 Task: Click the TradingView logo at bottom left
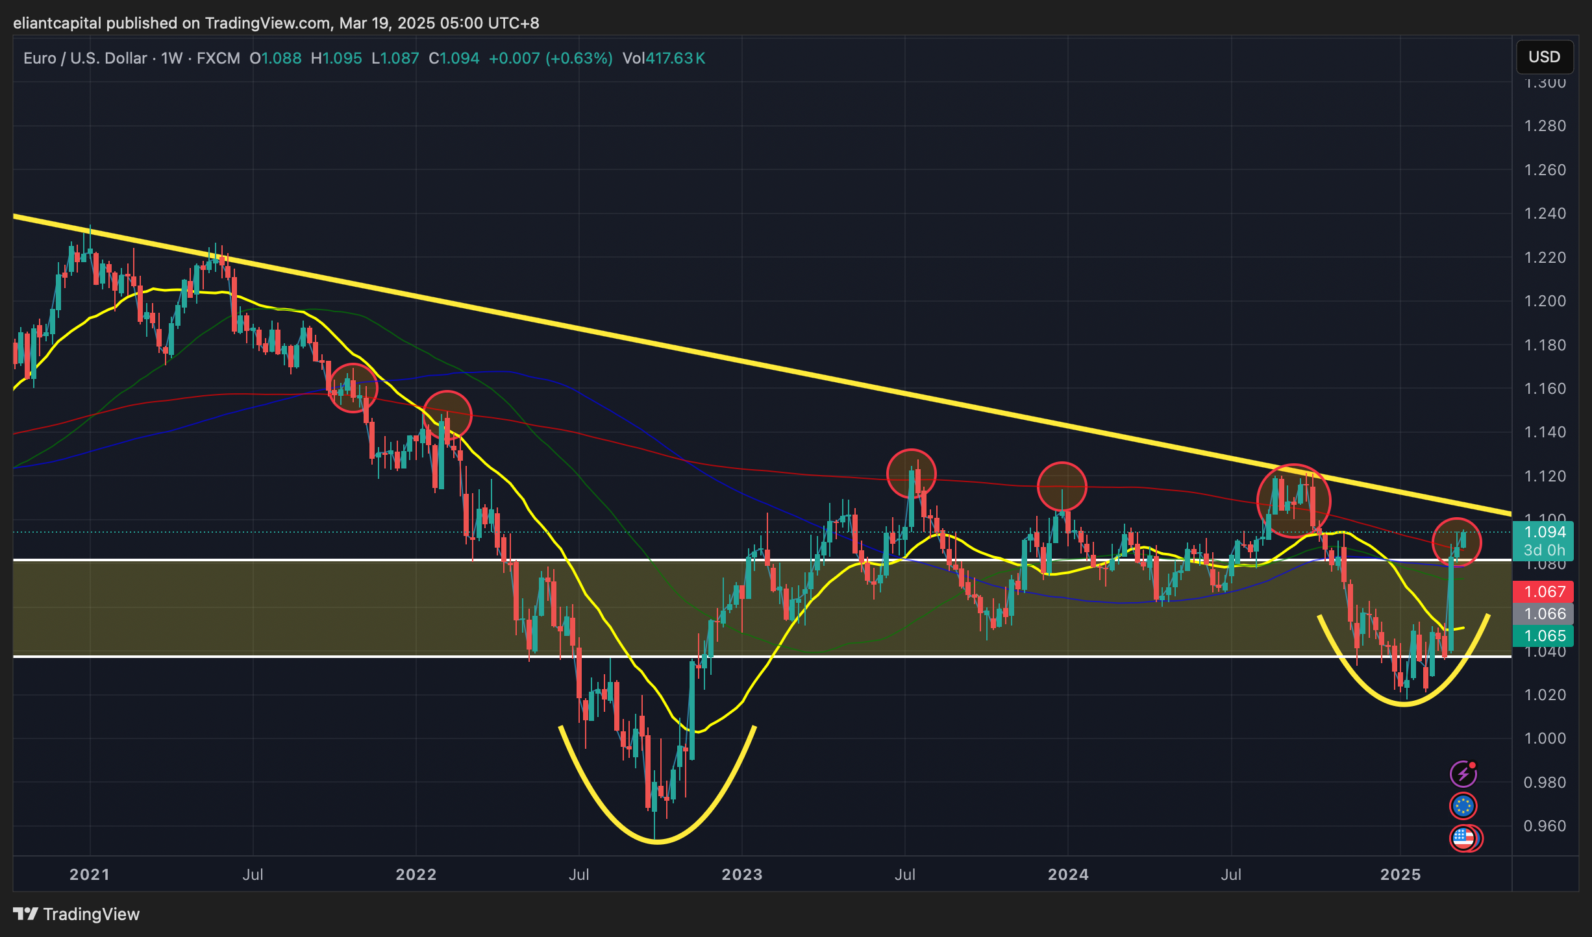[76, 914]
